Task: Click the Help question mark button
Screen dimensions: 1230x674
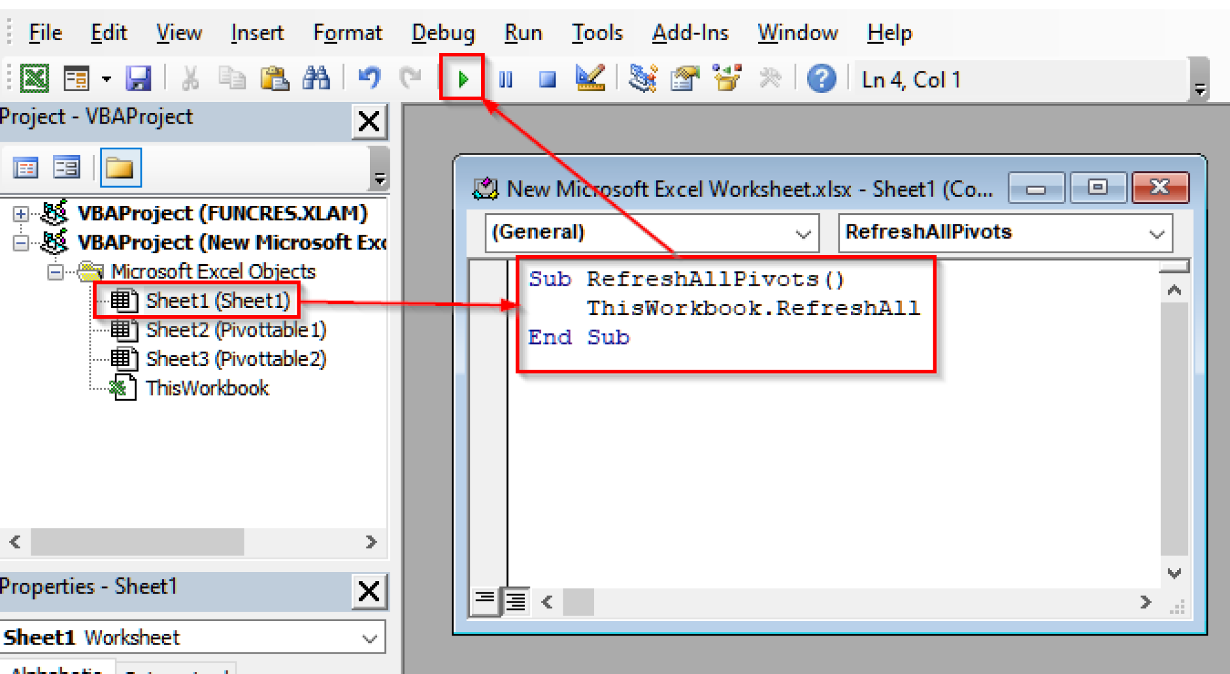Action: pos(822,78)
